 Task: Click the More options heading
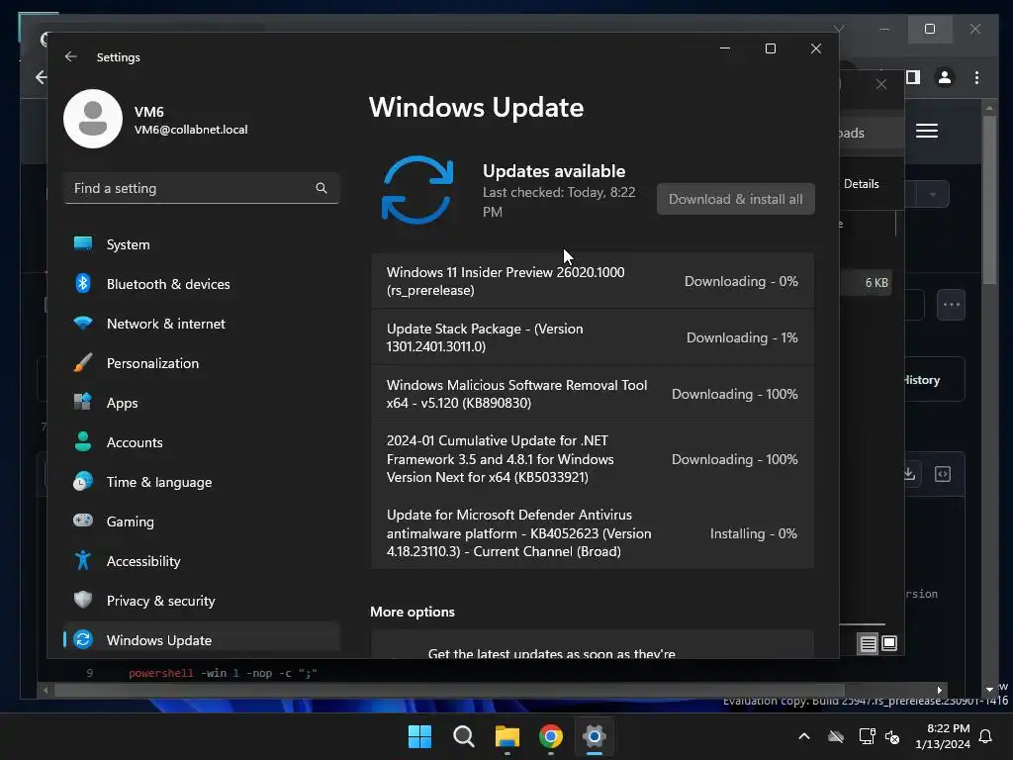point(413,612)
